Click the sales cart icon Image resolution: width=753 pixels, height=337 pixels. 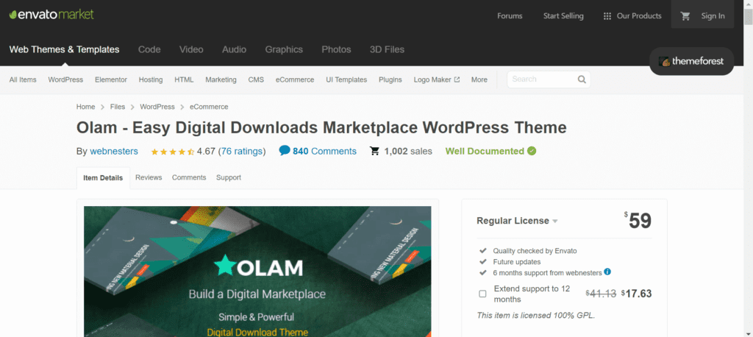click(x=374, y=151)
